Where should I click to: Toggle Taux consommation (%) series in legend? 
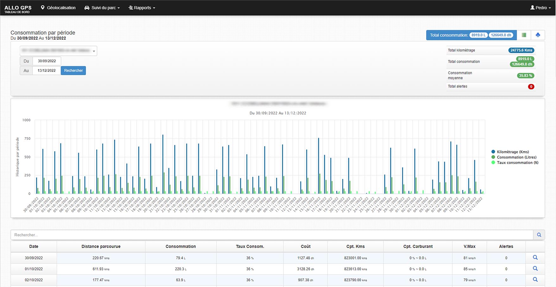tap(517, 163)
